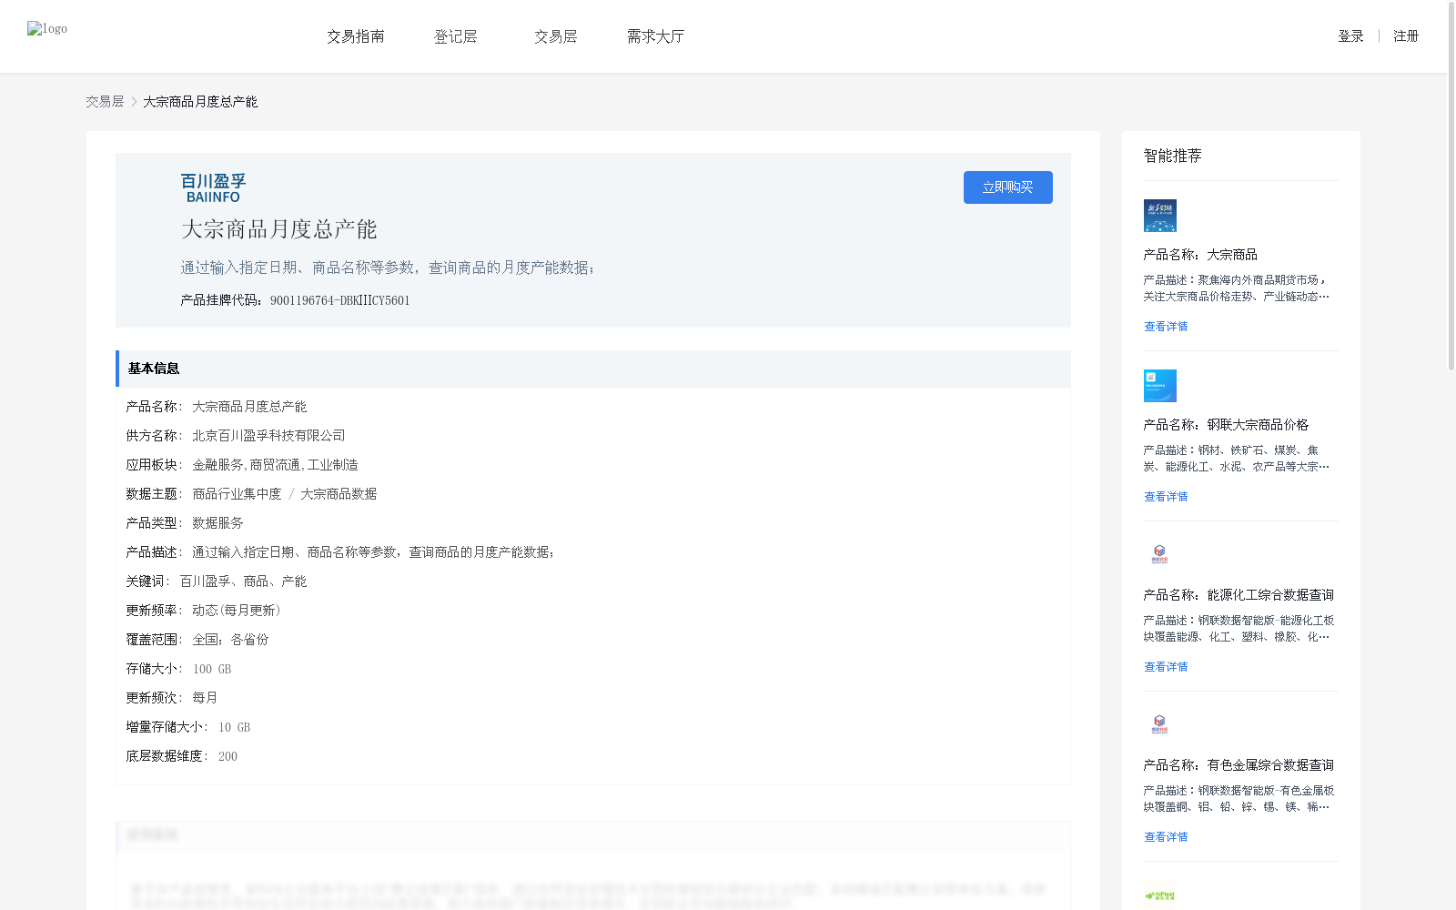View details for 钢联大宗商品价格
Viewport: 1456px width, 910px height.
pos(1166,497)
